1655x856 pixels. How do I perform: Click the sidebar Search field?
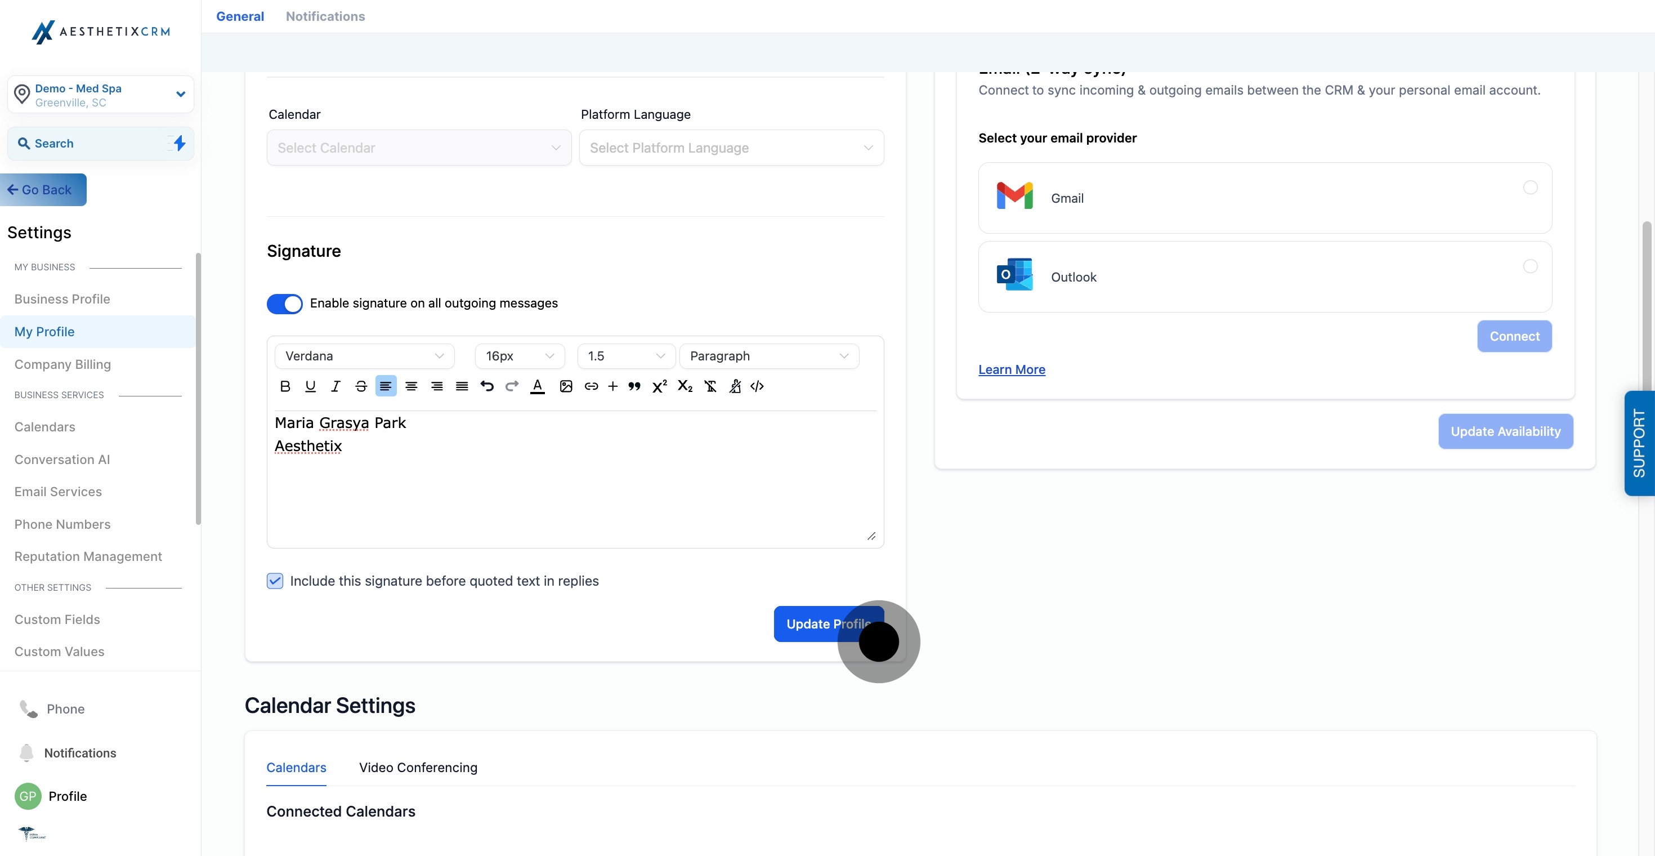90,143
